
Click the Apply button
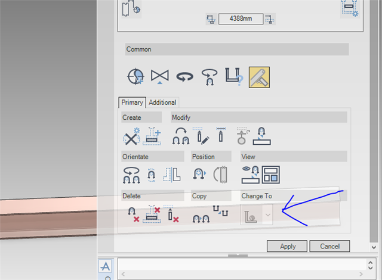click(x=287, y=246)
